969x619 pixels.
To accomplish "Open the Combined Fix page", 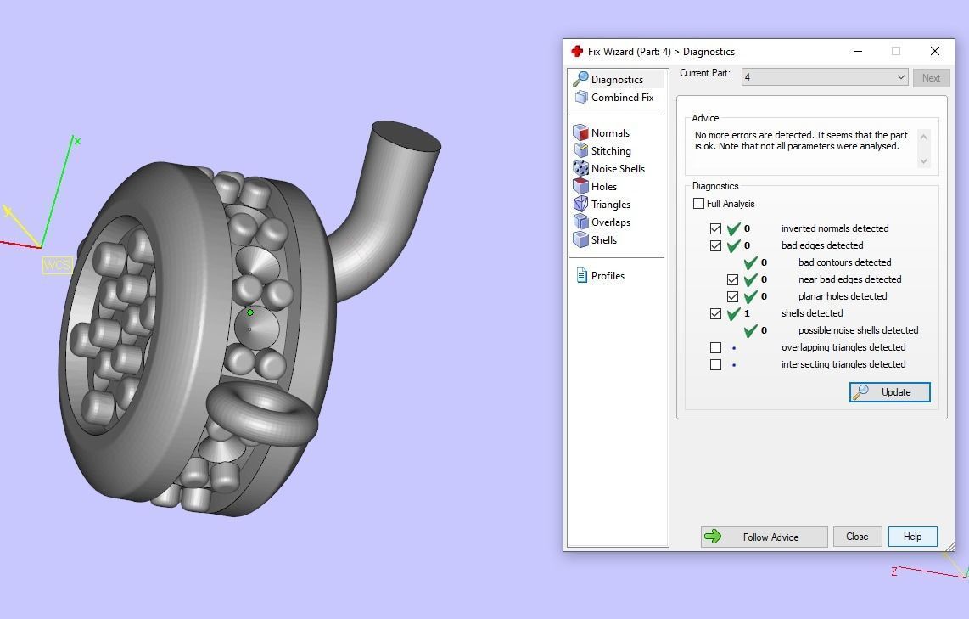I will coord(622,97).
